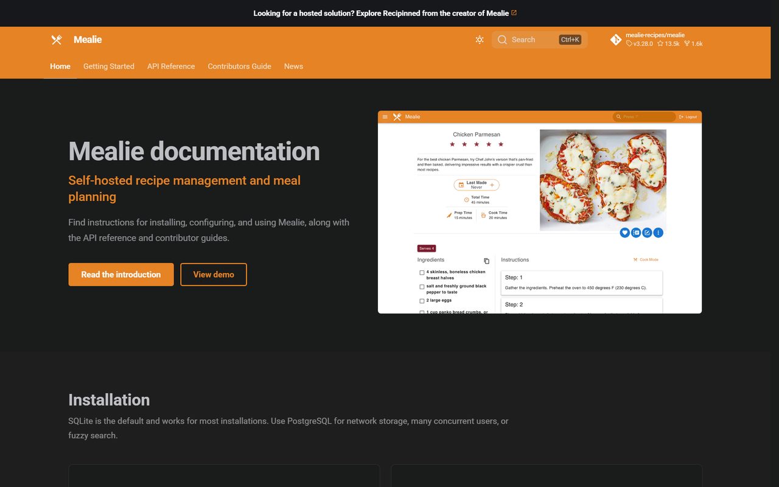Open the News tab
This screenshot has width=779, height=487.
[293, 66]
